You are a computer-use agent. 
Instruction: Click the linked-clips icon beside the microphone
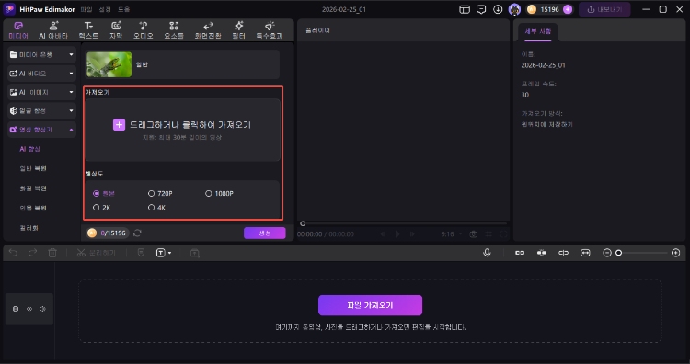pos(520,253)
